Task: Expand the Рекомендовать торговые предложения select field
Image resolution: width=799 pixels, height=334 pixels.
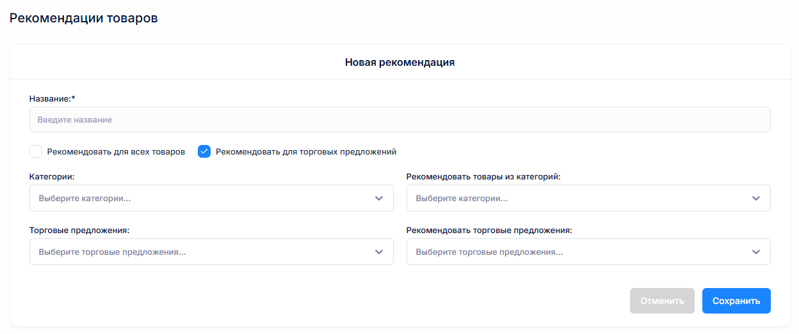Action: pos(576,252)
